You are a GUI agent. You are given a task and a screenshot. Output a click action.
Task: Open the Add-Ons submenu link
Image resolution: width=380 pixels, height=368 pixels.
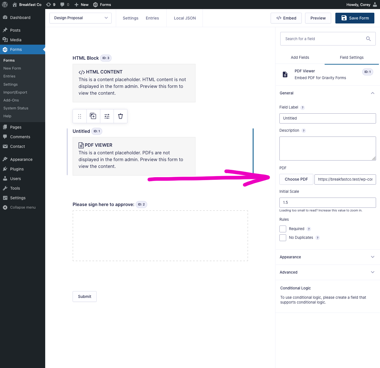[x=11, y=100]
